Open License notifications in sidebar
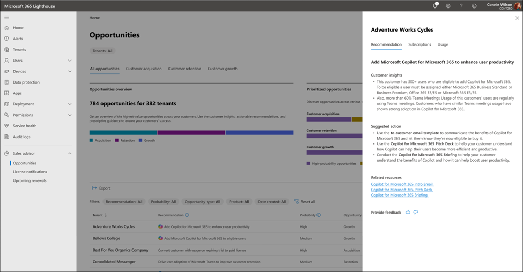The image size is (523, 272). point(30,172)
